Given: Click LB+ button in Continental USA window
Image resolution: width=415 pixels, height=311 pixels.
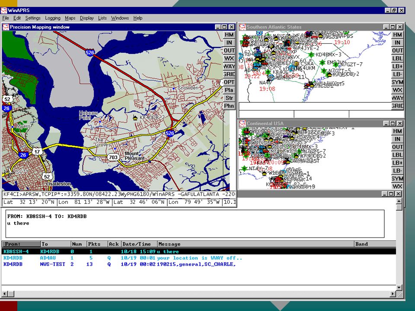Looking at the screenshot, I should (x=397, y=163).
